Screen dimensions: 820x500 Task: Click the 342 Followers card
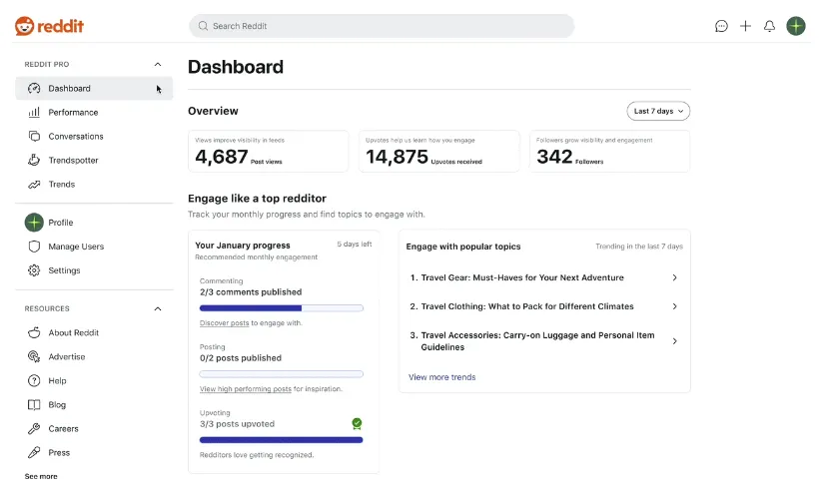[610, 151]
